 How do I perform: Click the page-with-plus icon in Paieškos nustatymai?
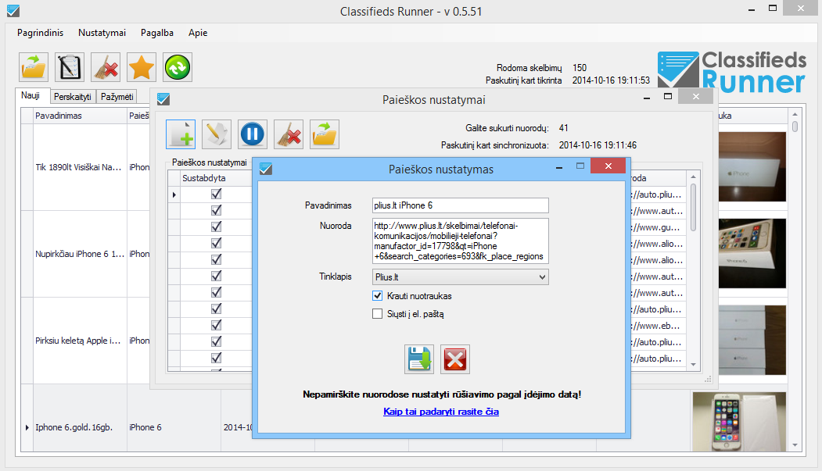coord(181,134)
